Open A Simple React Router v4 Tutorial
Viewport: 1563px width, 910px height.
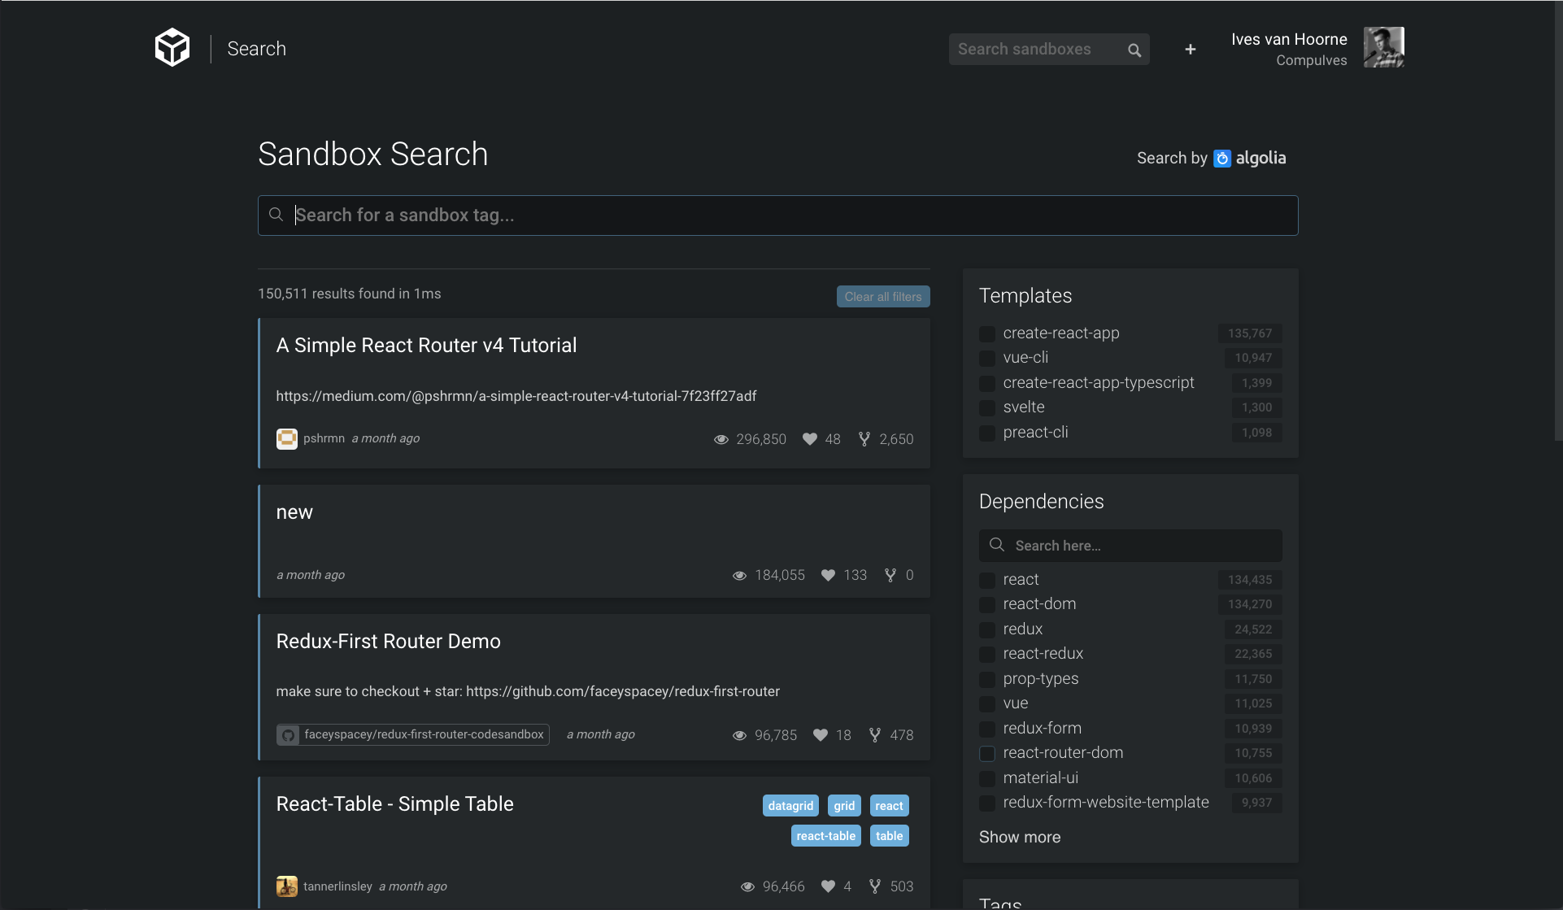[426, 346]
